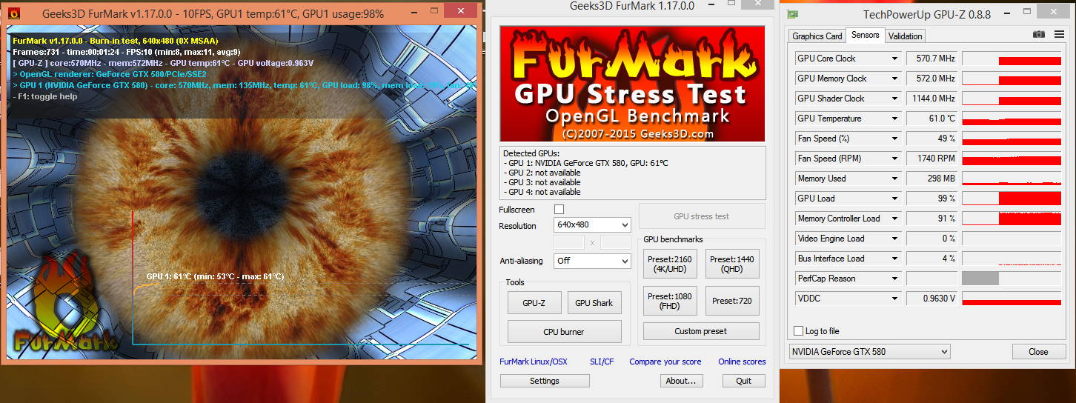Expand the Memory Used sensor dropdown
This screenshot has width=1076, height=403.
(894, 179)
